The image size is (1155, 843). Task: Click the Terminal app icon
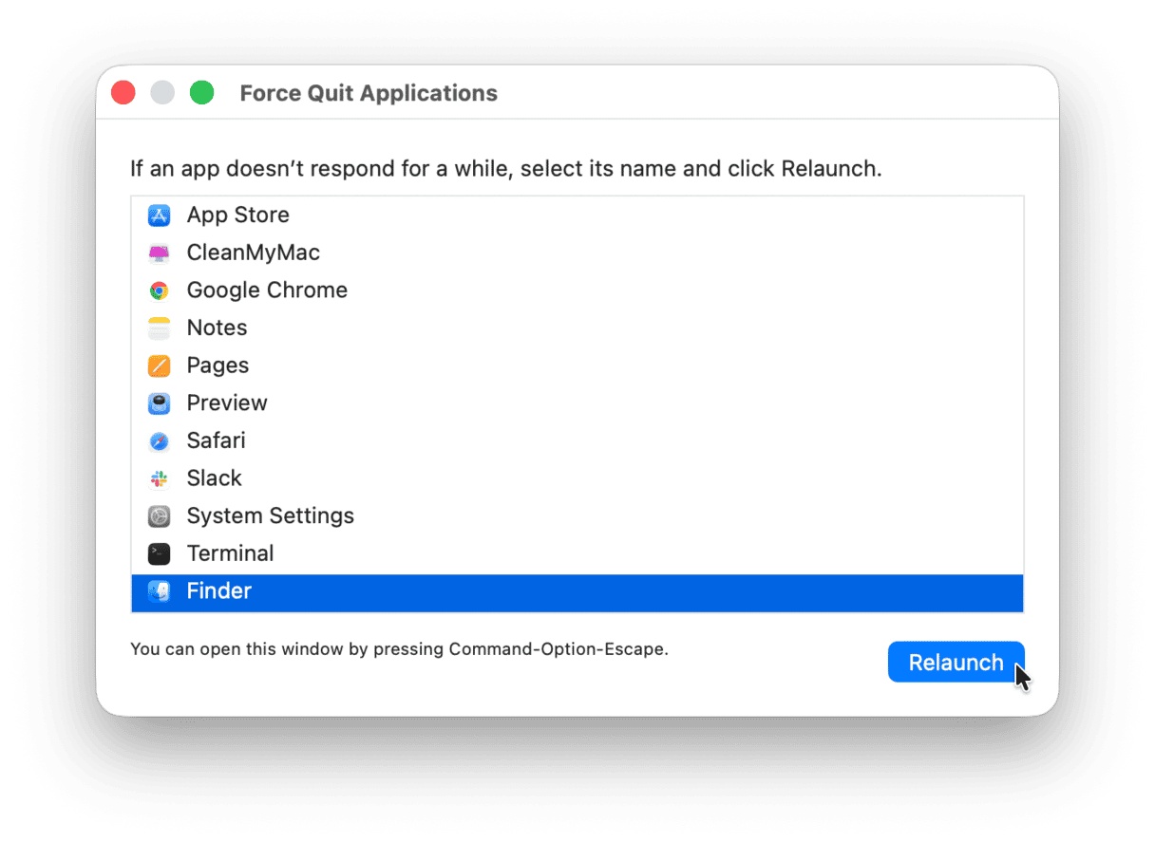(159, 553)
